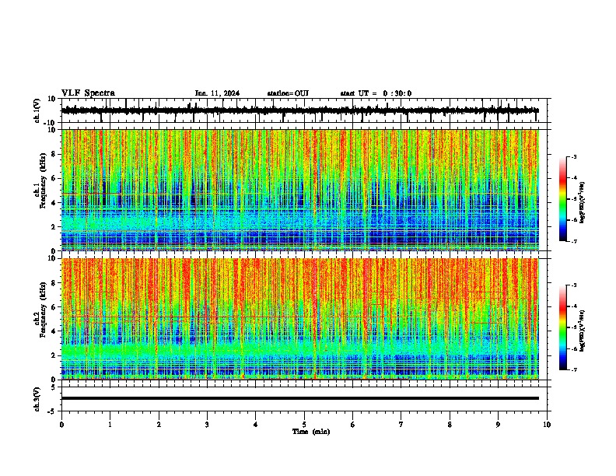The image size is (616, 476).
Task: Click the ch.2 frequency spectrogram panel
Action: 300,319
